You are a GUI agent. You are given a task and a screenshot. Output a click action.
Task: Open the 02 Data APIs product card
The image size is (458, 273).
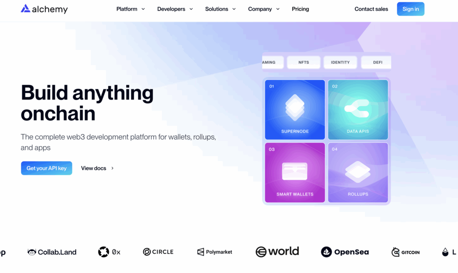pyautogui.click(x=358, y=110)
